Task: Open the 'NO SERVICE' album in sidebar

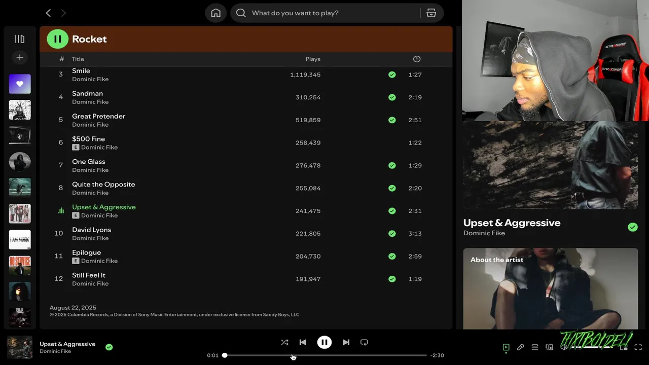Action: [20, 266]
